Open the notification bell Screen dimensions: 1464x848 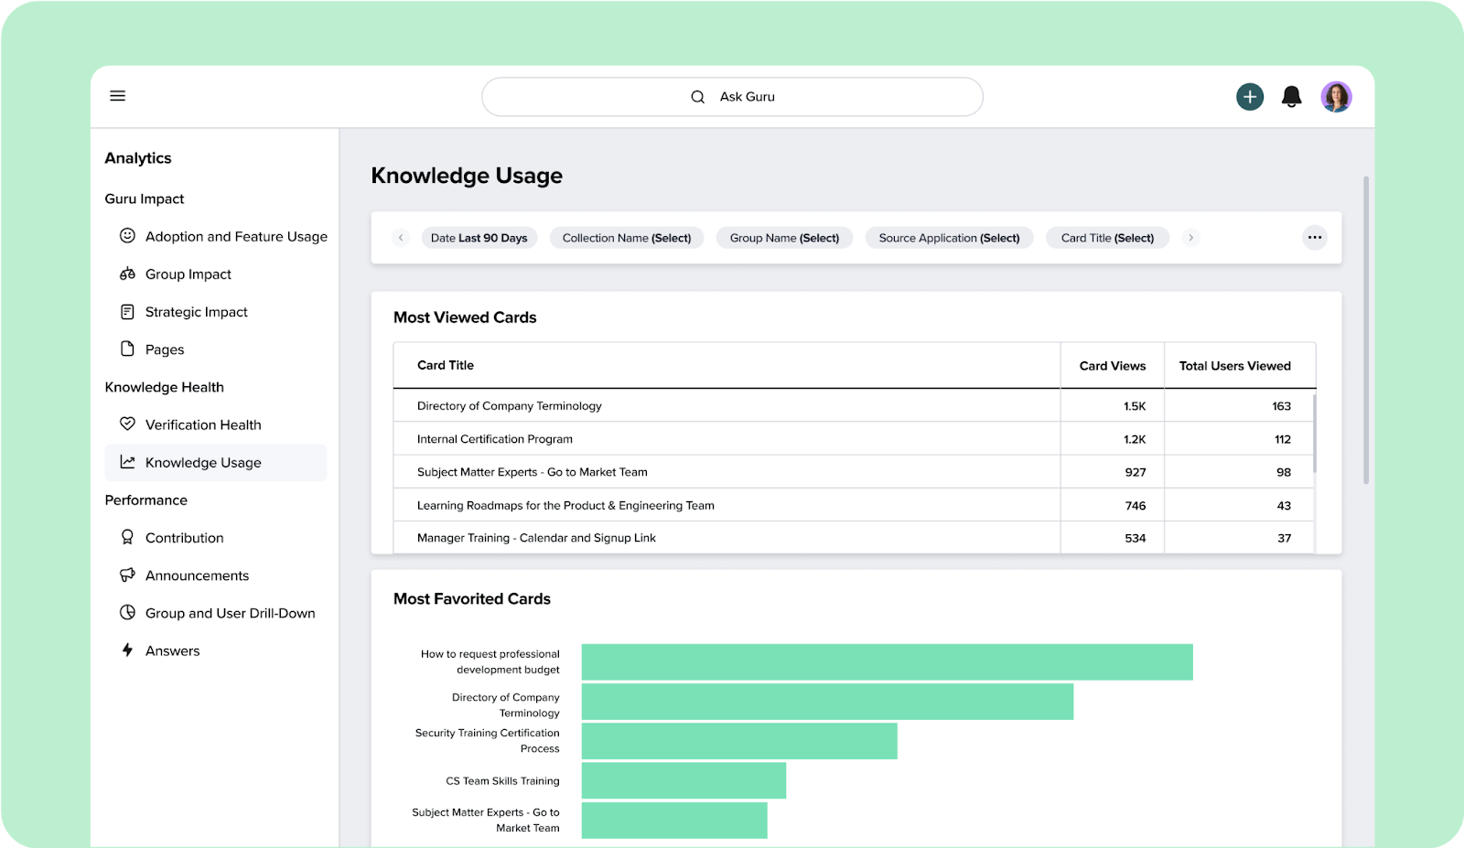(x=1292, y=95)
